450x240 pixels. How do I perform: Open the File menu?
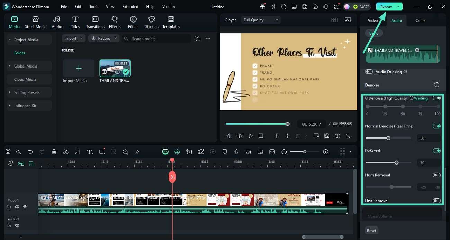click(64, 7)
